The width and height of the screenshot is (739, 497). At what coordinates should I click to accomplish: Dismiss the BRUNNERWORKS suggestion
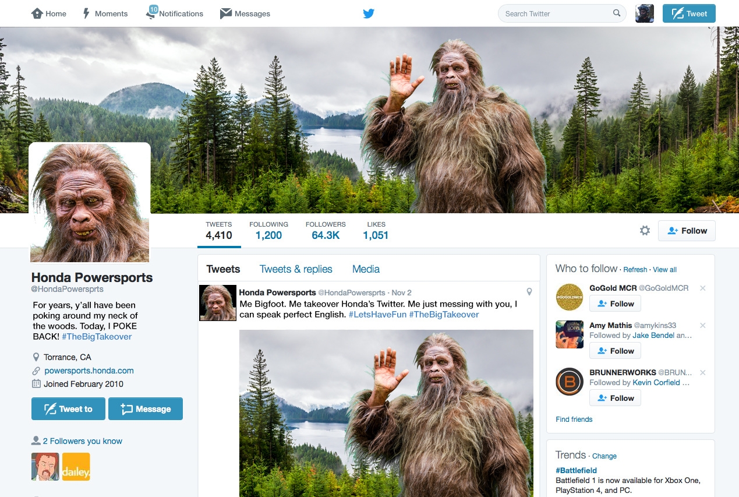(703, 373)
